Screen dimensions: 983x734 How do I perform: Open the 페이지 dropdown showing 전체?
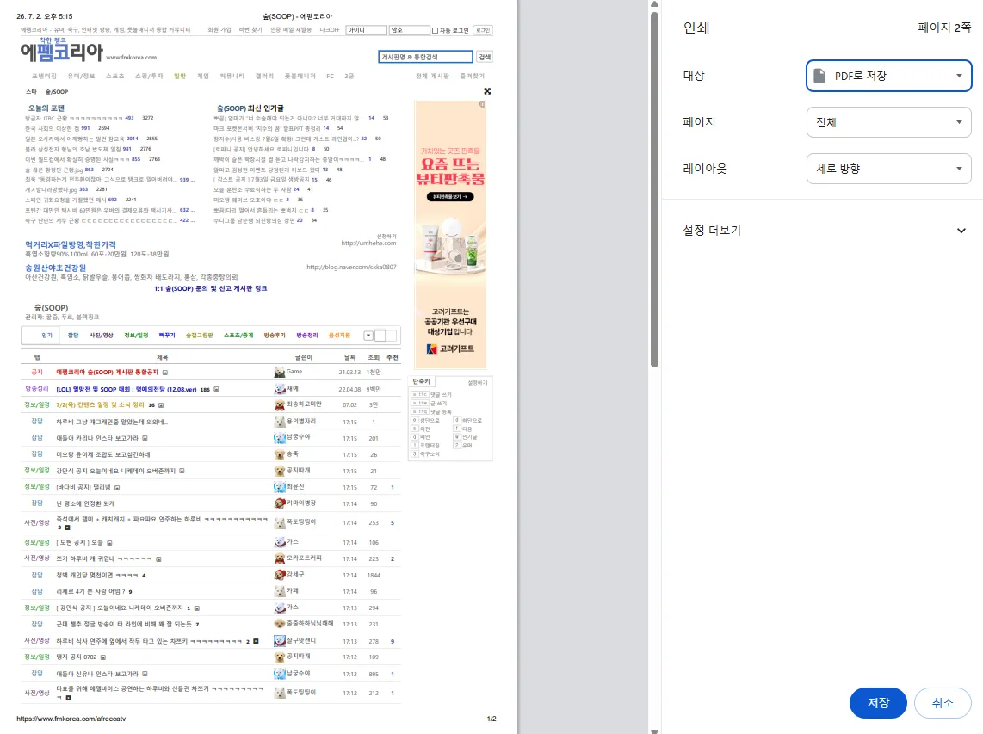pos(888,122)
